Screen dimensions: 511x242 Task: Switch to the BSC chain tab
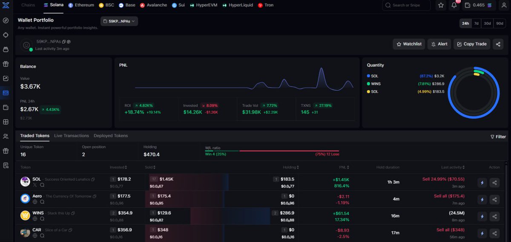pos(106,5)
